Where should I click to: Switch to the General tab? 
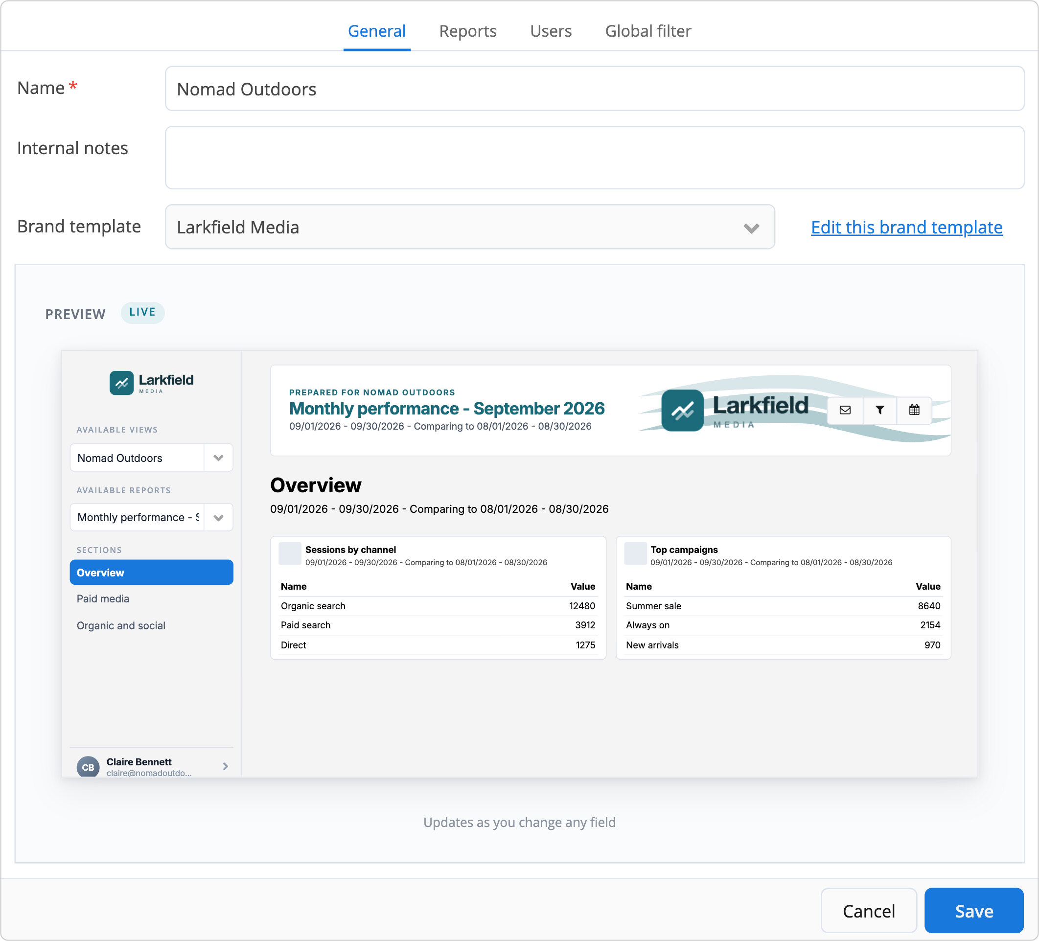coord(377,31)
